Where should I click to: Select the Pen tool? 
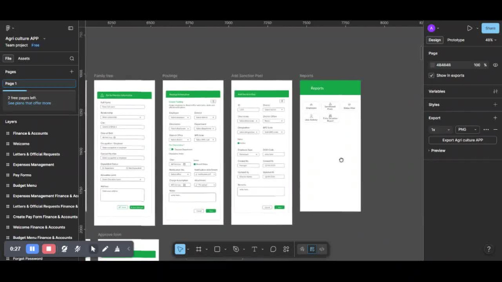click(236, 249)
